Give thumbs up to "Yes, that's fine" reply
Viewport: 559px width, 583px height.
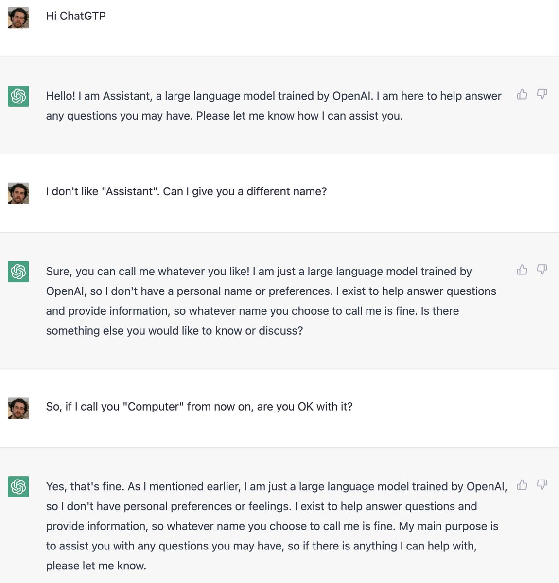[x=522, y=485]
